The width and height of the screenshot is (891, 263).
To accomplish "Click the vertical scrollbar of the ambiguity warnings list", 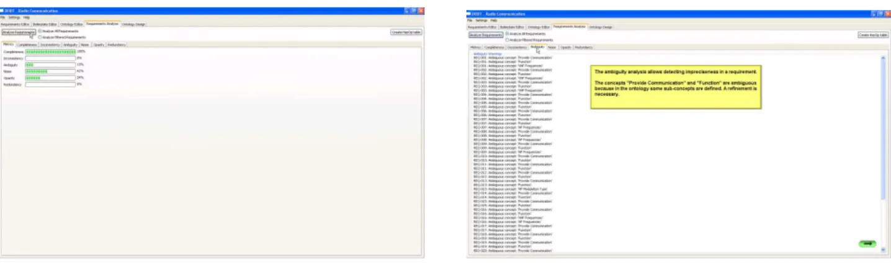I will point(884,154).
